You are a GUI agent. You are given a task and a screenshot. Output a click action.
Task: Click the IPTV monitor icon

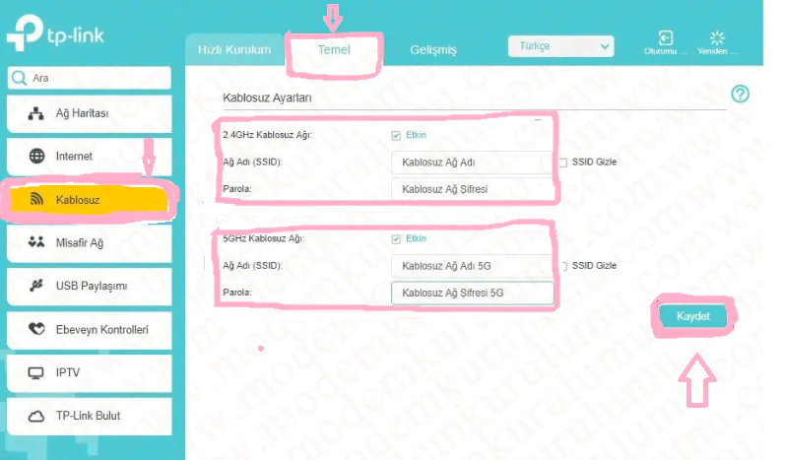(36, 373)
